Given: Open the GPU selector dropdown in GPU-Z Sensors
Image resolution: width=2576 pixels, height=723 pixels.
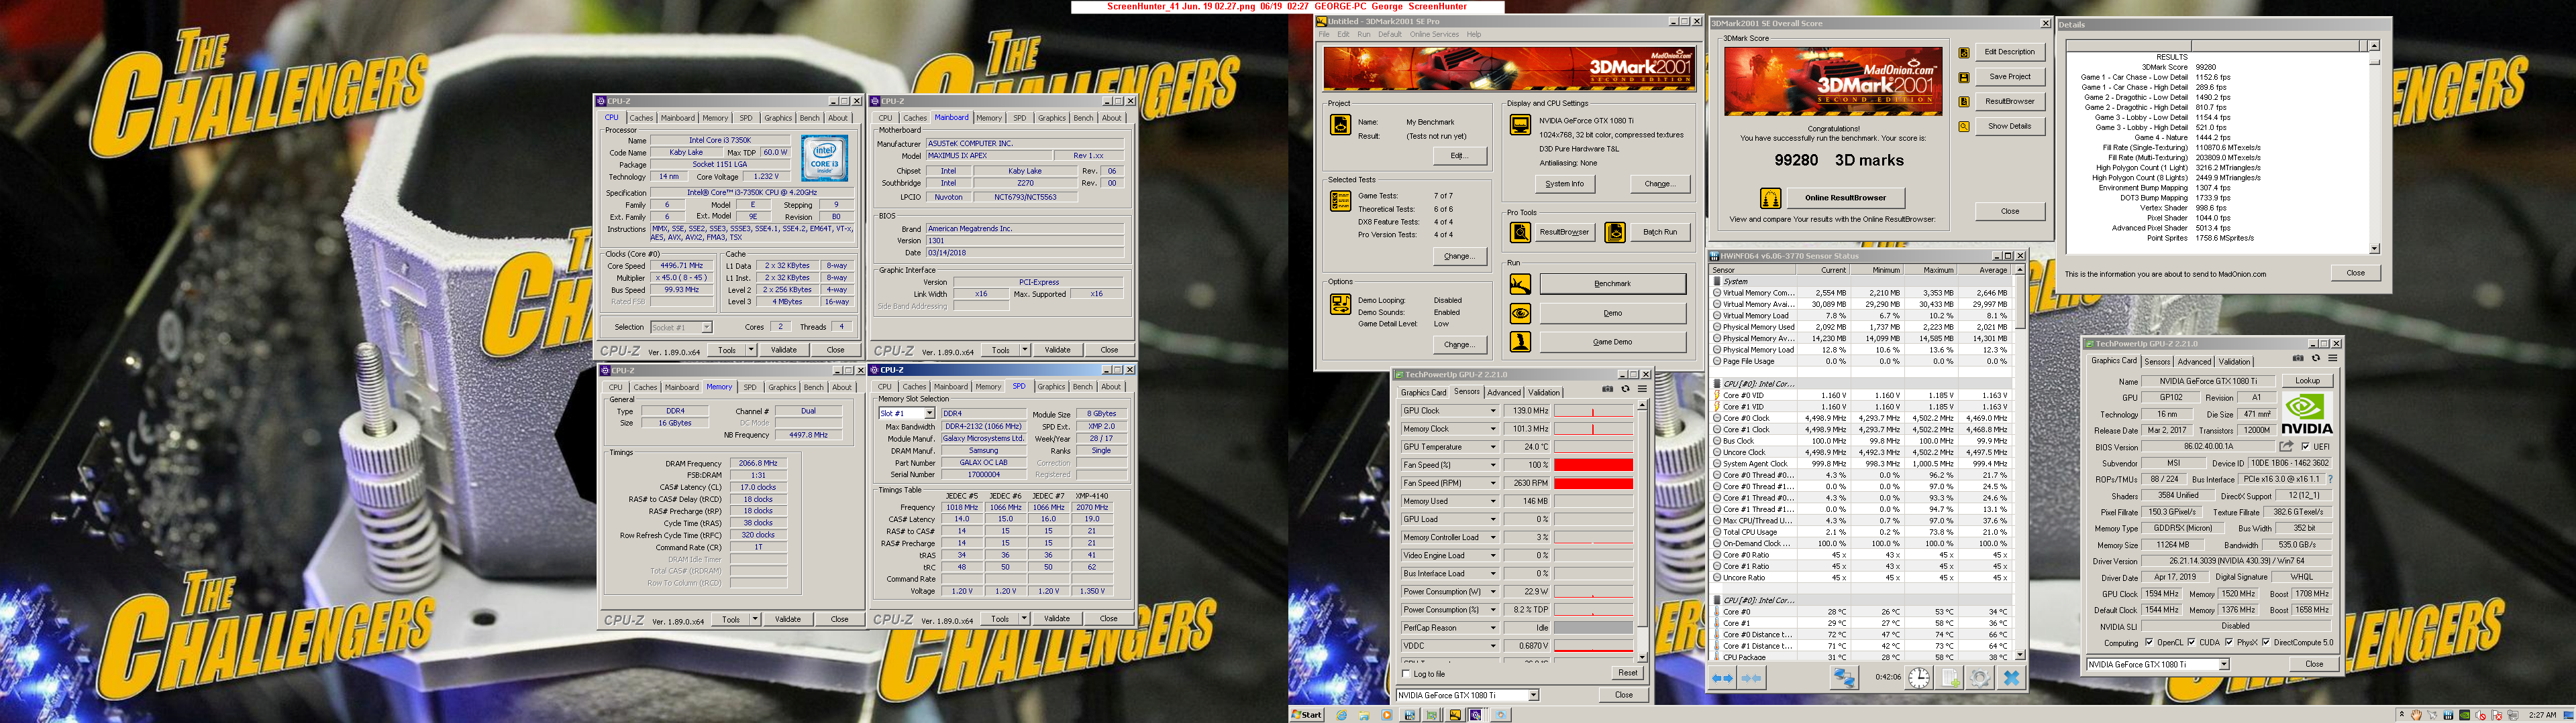Looking at the screenshot, I should point(1533,695).
